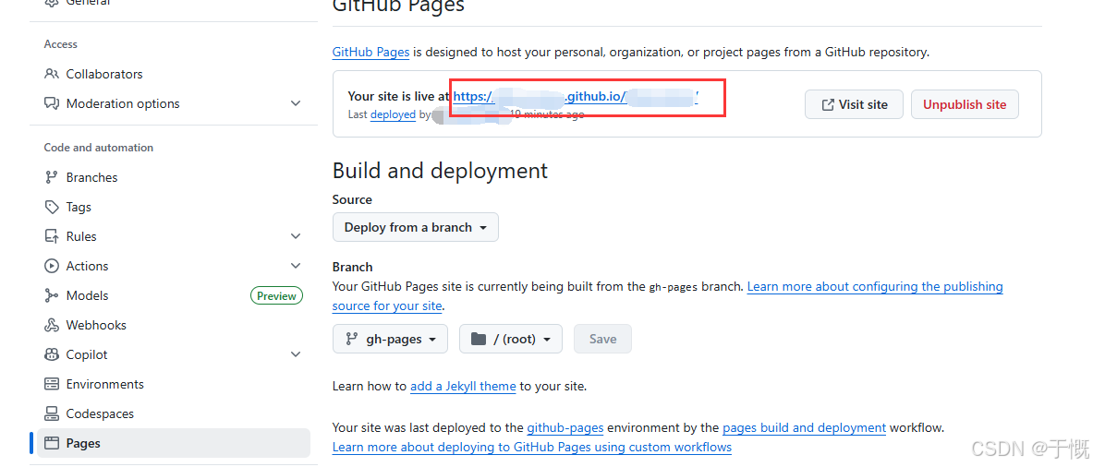Click the Tags label icon
The height and width of the screenshot is (467, 1093).
pos(52,207)
